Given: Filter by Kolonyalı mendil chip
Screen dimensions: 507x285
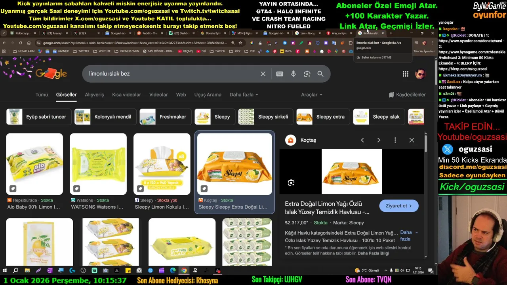Looking at the screenshot, I should [105, 117].
